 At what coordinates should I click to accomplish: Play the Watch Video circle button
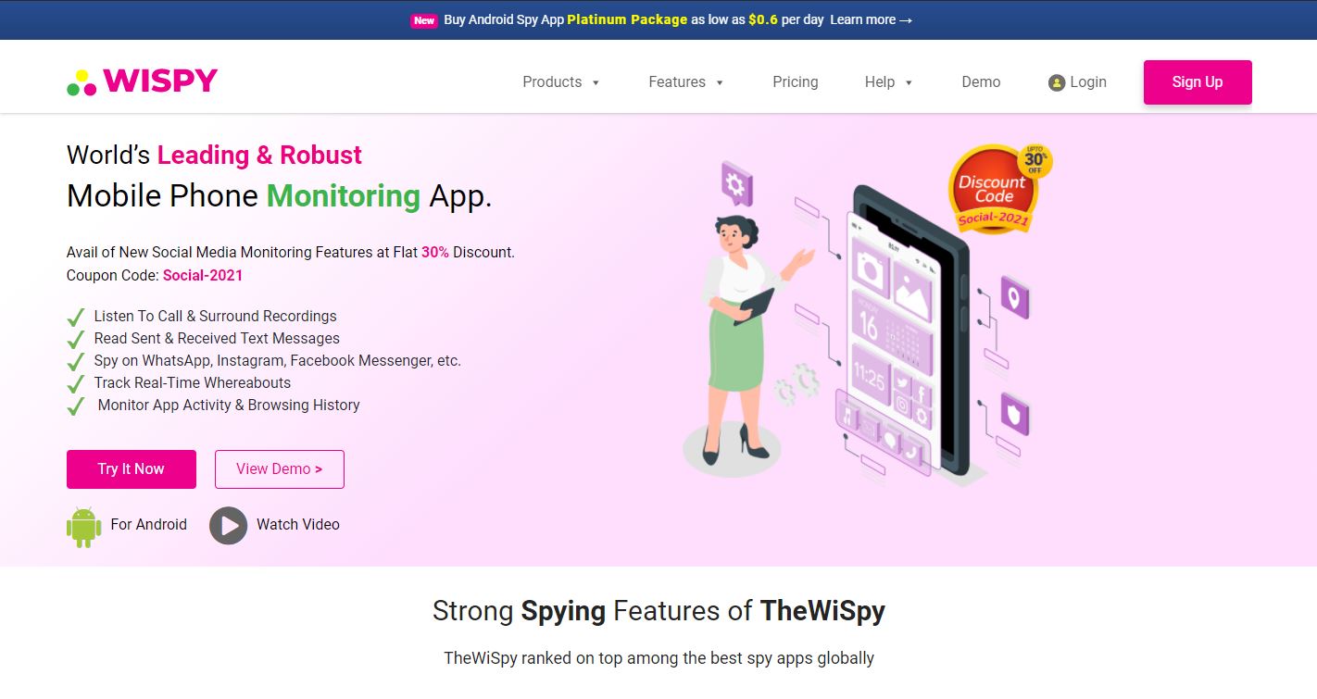228,525
